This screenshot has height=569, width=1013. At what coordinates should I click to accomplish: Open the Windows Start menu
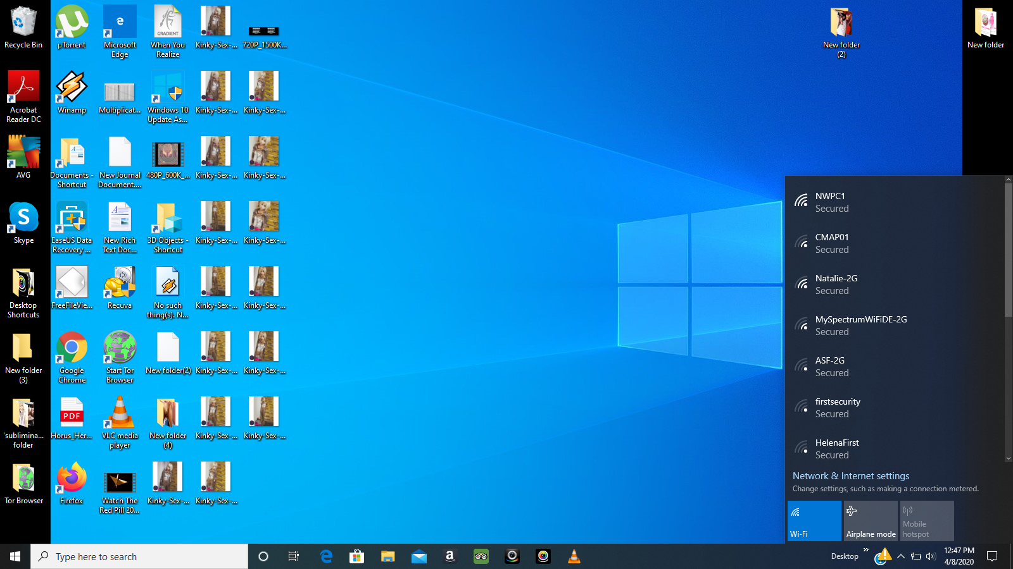pos(15,556)
